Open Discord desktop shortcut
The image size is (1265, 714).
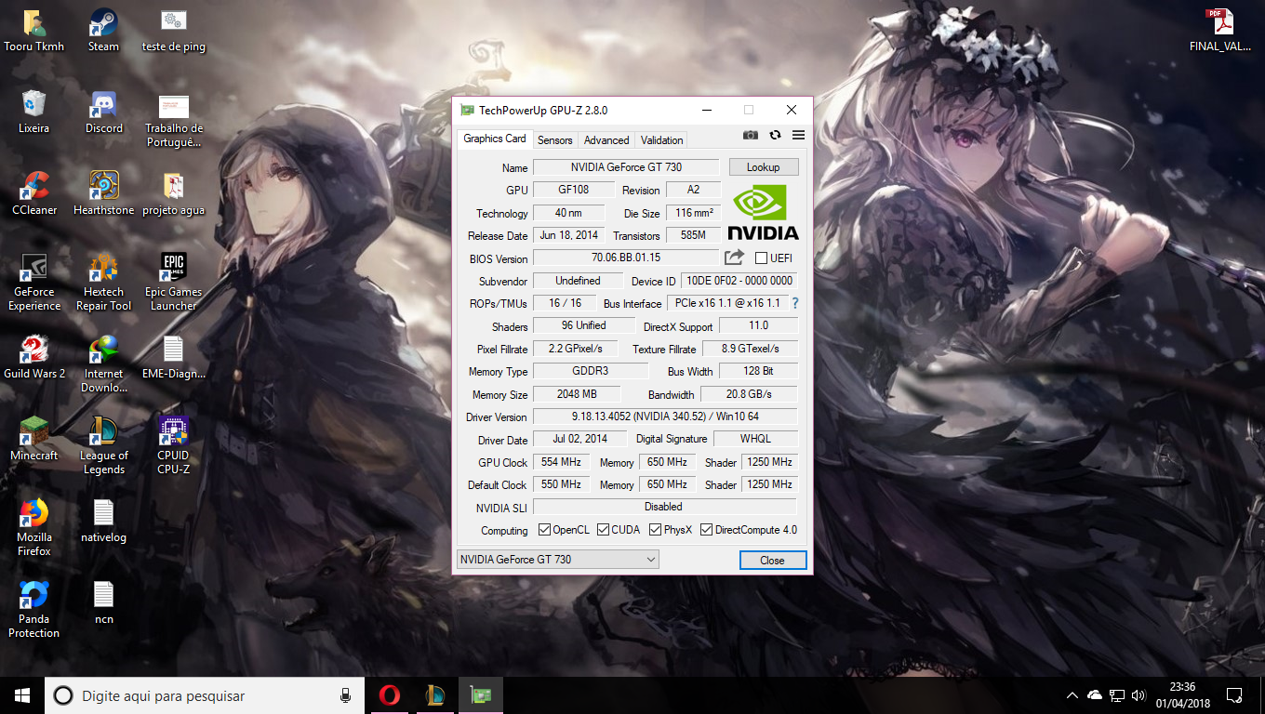[104, 112]
